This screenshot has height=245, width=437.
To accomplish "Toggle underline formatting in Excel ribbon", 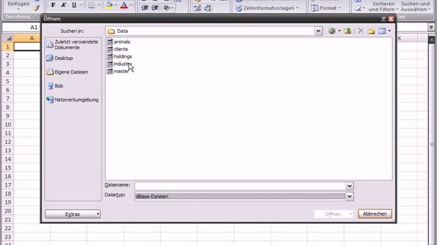I will click(74, 5).
